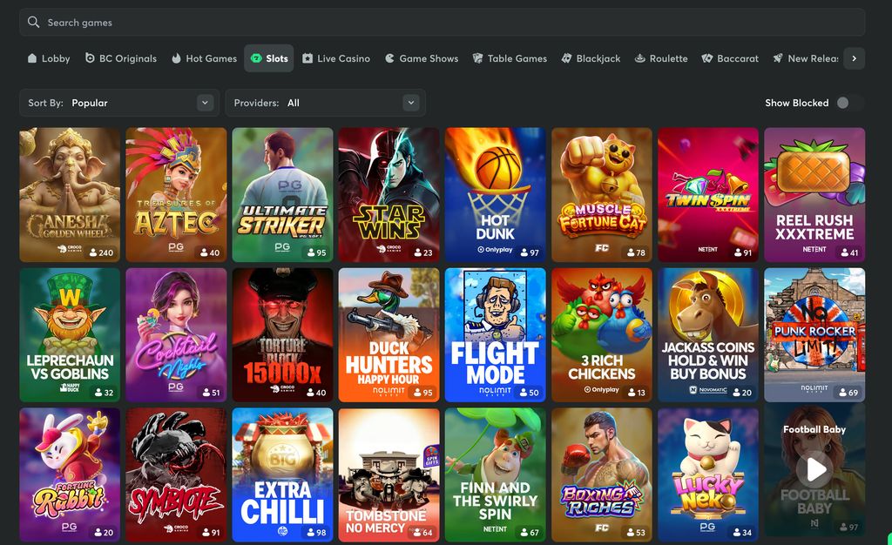Viewport: 892px width, 545px height.
Task: Go to the Game Shows tab
Action: click(x=422, y=58)
